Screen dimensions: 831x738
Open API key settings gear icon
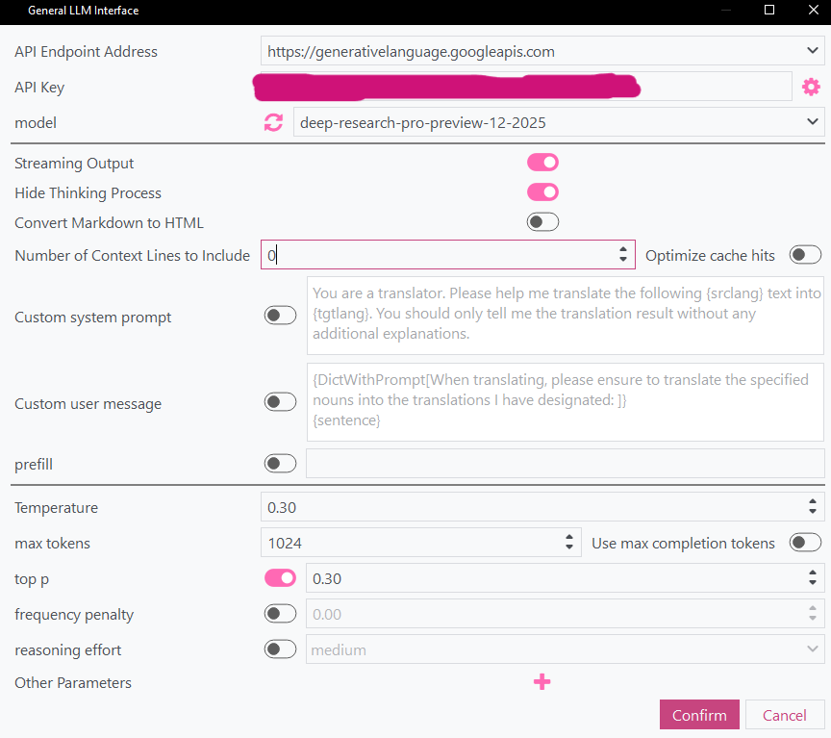pos(811,87)
